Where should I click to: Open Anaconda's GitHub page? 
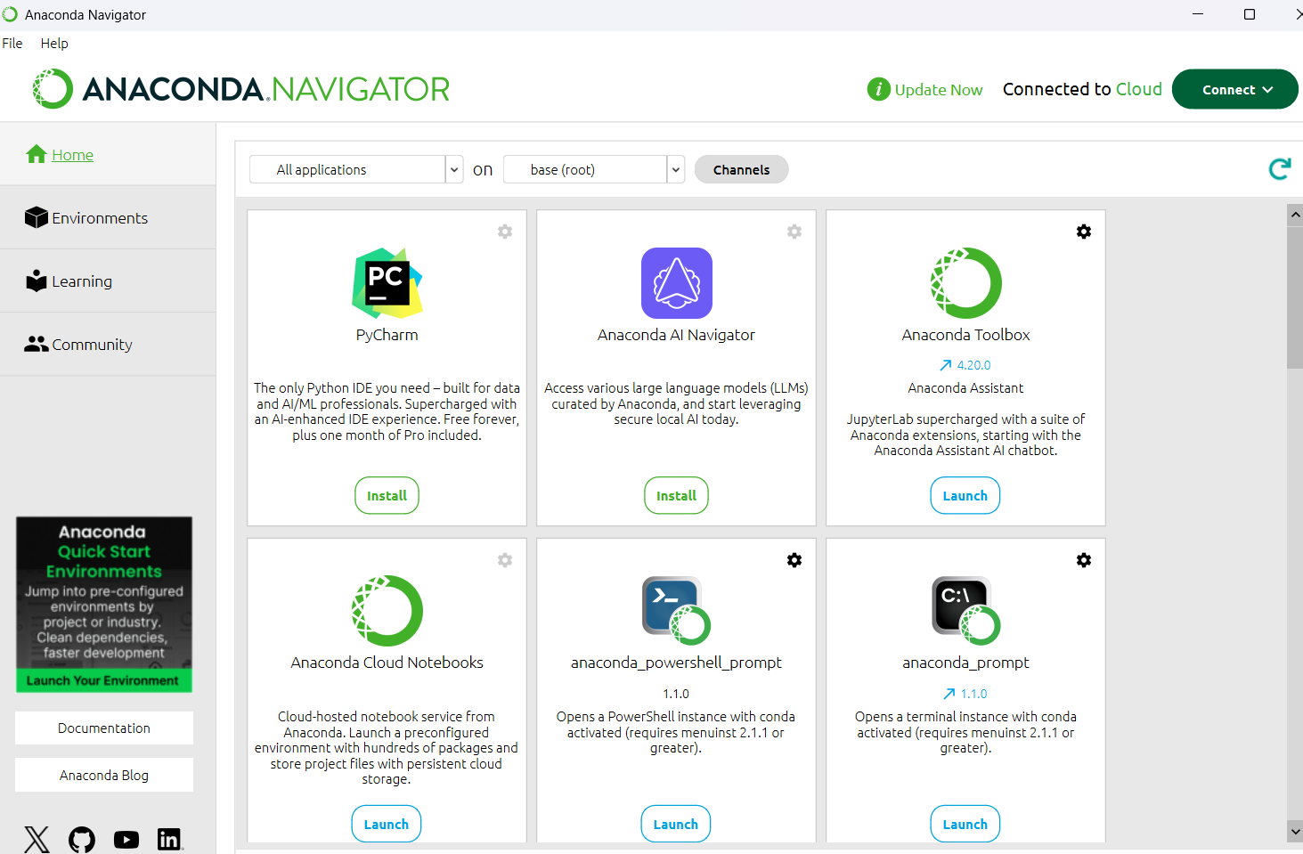click(x=82, y=840)
